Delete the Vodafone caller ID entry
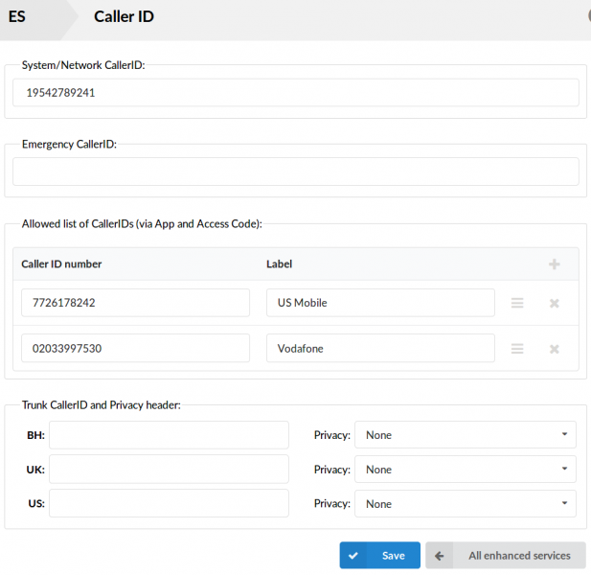591x575 pixels. [554, 349]
